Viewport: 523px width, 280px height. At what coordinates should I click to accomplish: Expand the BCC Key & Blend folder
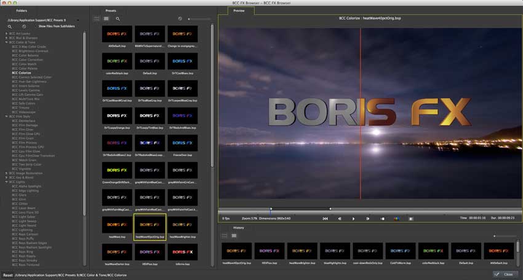(x=6, y=177)
